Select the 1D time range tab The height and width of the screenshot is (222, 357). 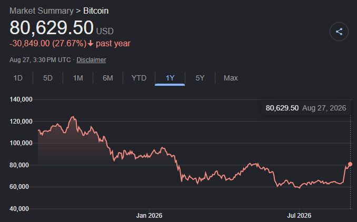click(18, 78)
